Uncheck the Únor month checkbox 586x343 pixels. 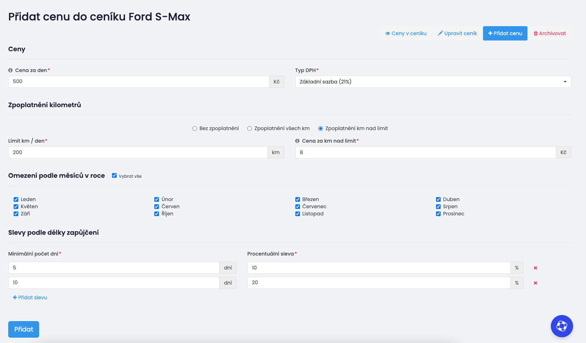click(x=157, y=199)
